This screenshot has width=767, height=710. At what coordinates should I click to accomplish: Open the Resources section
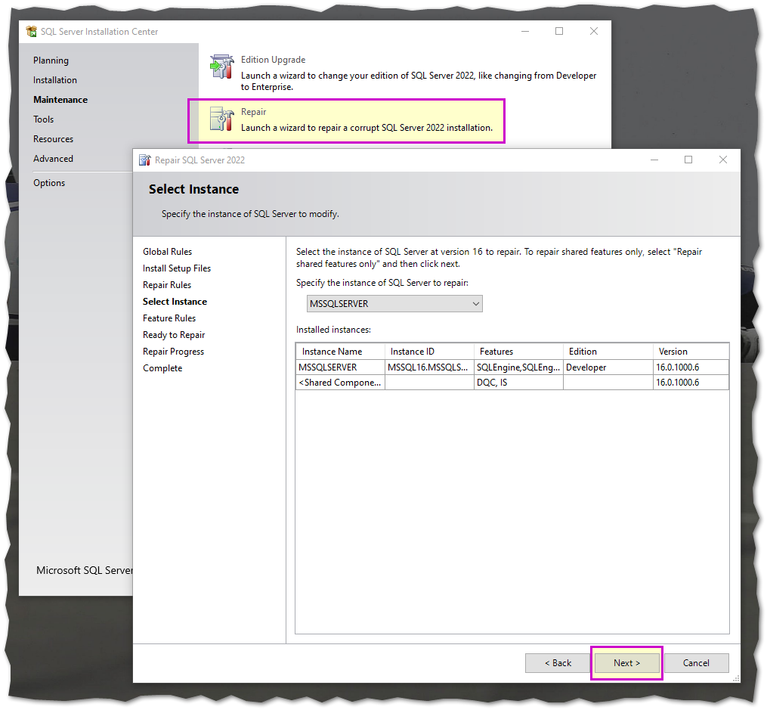click(x=54, y=139)
